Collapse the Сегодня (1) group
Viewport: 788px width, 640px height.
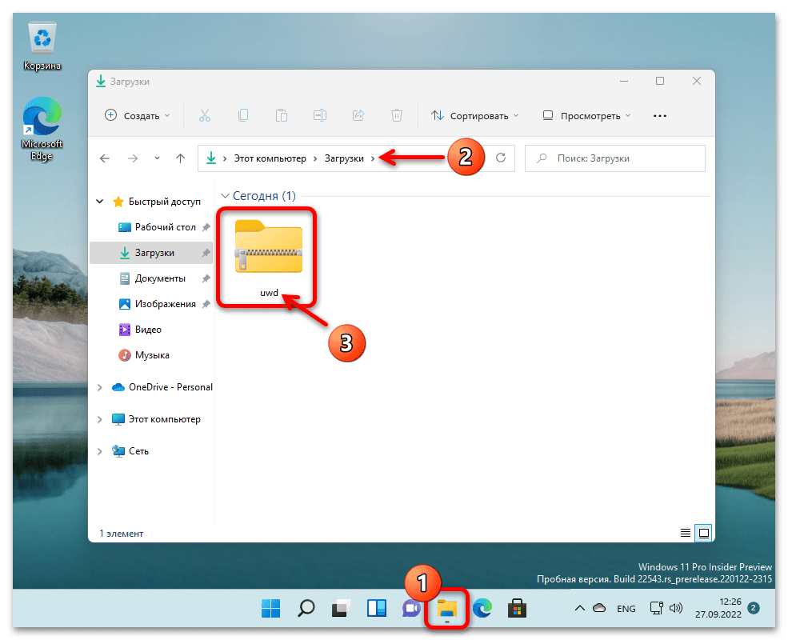225,196
